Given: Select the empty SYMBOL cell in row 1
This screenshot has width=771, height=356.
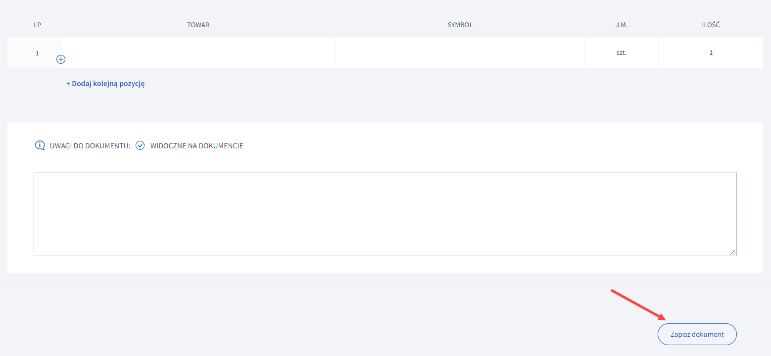Looking at the screenshot, I should (460, 52).
